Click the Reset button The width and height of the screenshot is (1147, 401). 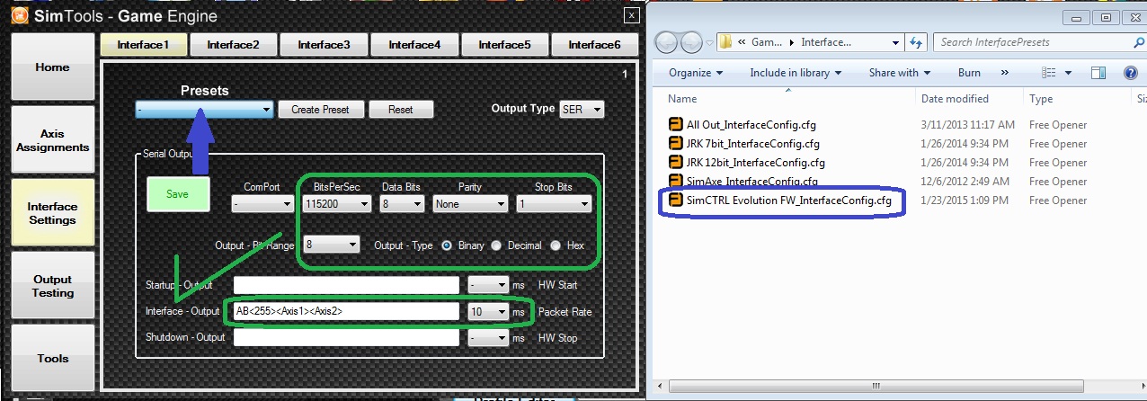coord(401,110)
